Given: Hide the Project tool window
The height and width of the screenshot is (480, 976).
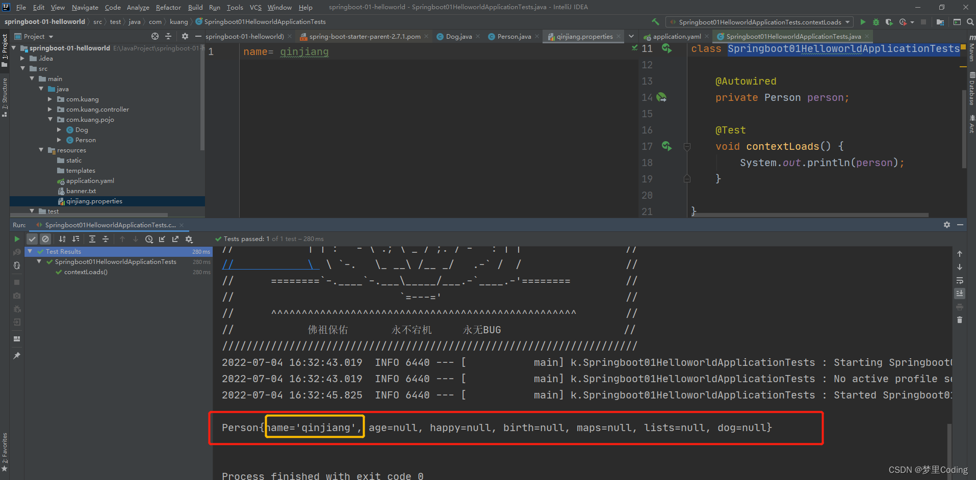Looking at the screenshot, I should point(198,36).
